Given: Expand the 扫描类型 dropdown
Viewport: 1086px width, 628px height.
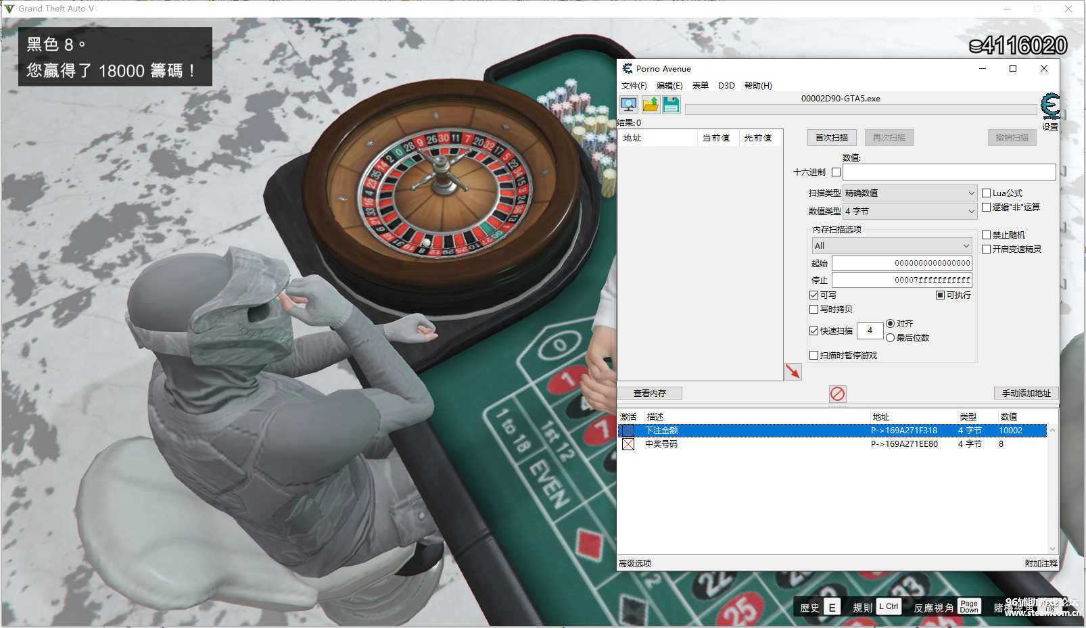Looking at the screenshot, I should click(x=910, y=193).
